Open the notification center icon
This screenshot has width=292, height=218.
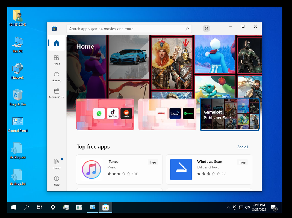[x=274, y=208]
